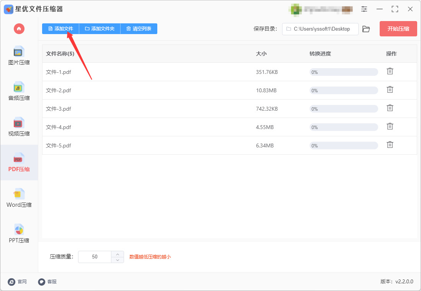
Task: Open the settings sliders icon in title bar
Action: [364, 9]
